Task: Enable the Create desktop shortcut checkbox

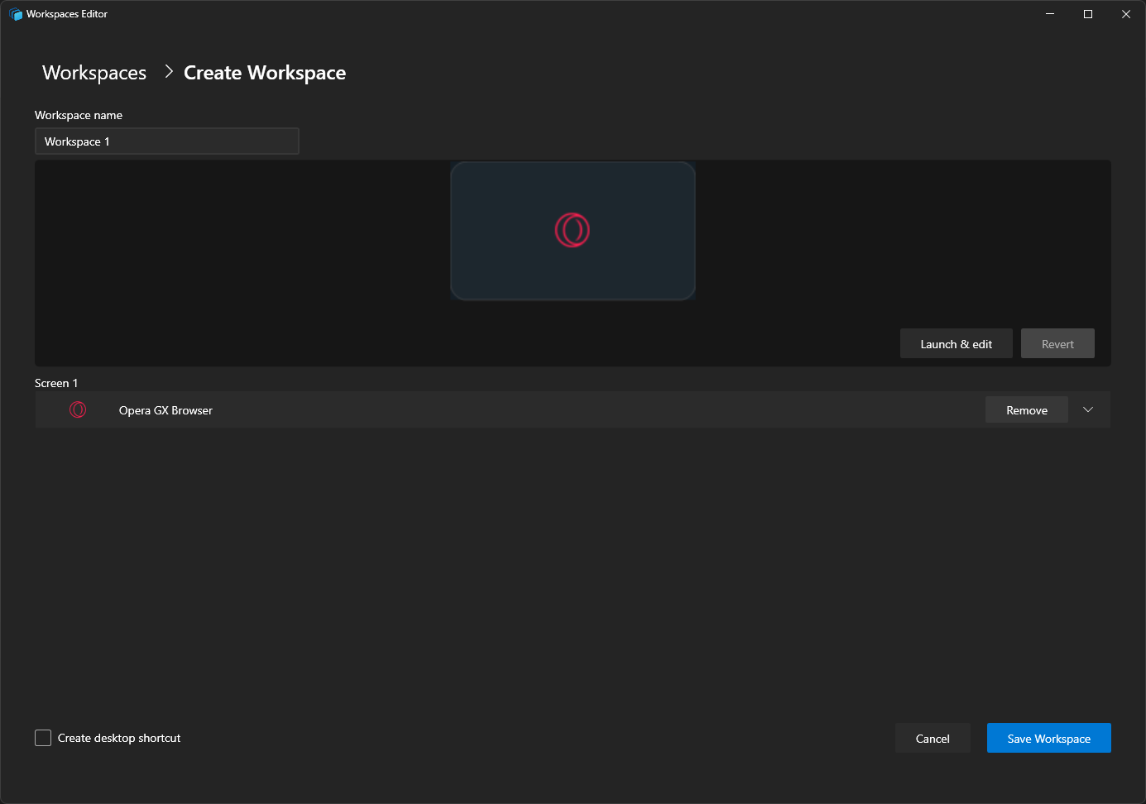Action: click(43, 738)
